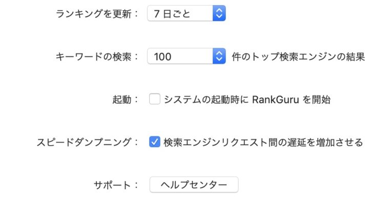Click 件のトップ検索エンジンの結果 text

(298, 56)
